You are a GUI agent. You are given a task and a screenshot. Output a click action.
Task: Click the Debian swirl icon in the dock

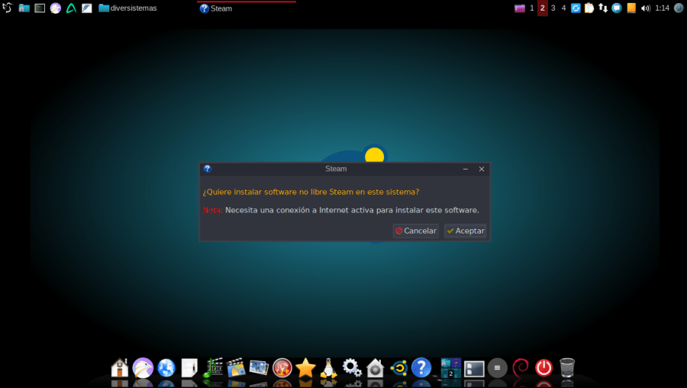point(521,368)
